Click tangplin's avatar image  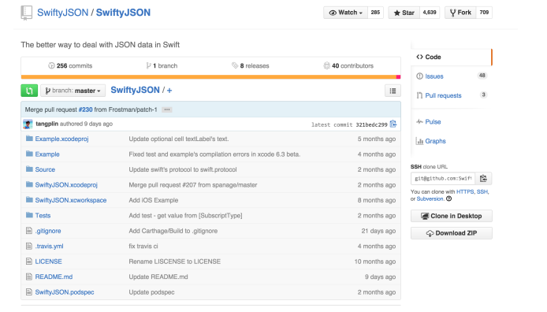[x=28, y=124]
